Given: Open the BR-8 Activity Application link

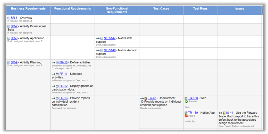Looking at the screenshot, I should (14, 38).
